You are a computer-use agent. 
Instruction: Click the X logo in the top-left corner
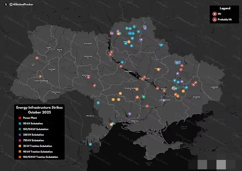(x=6, y=4)
